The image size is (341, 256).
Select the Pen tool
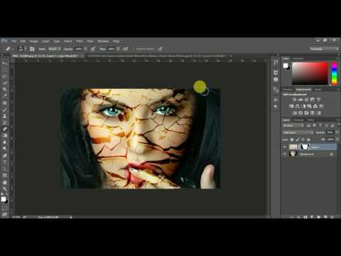click(5, 156)
